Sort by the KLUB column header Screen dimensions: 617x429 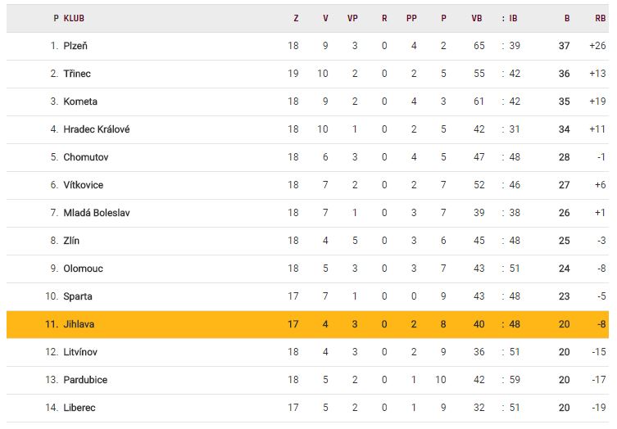[x=74, y=18]
